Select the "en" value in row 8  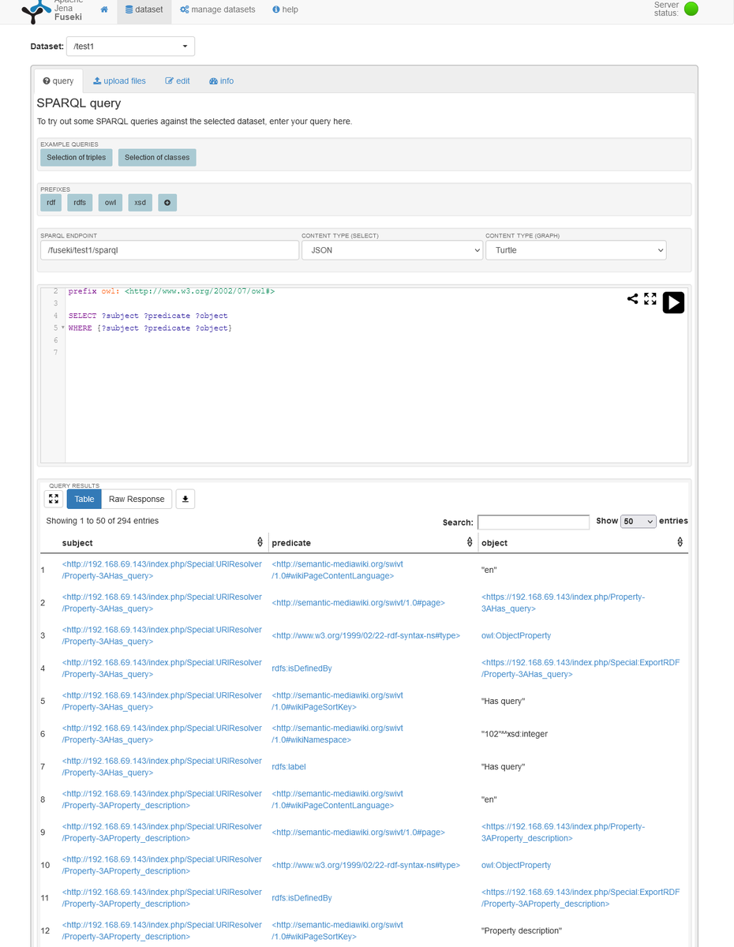pos(489,799)
